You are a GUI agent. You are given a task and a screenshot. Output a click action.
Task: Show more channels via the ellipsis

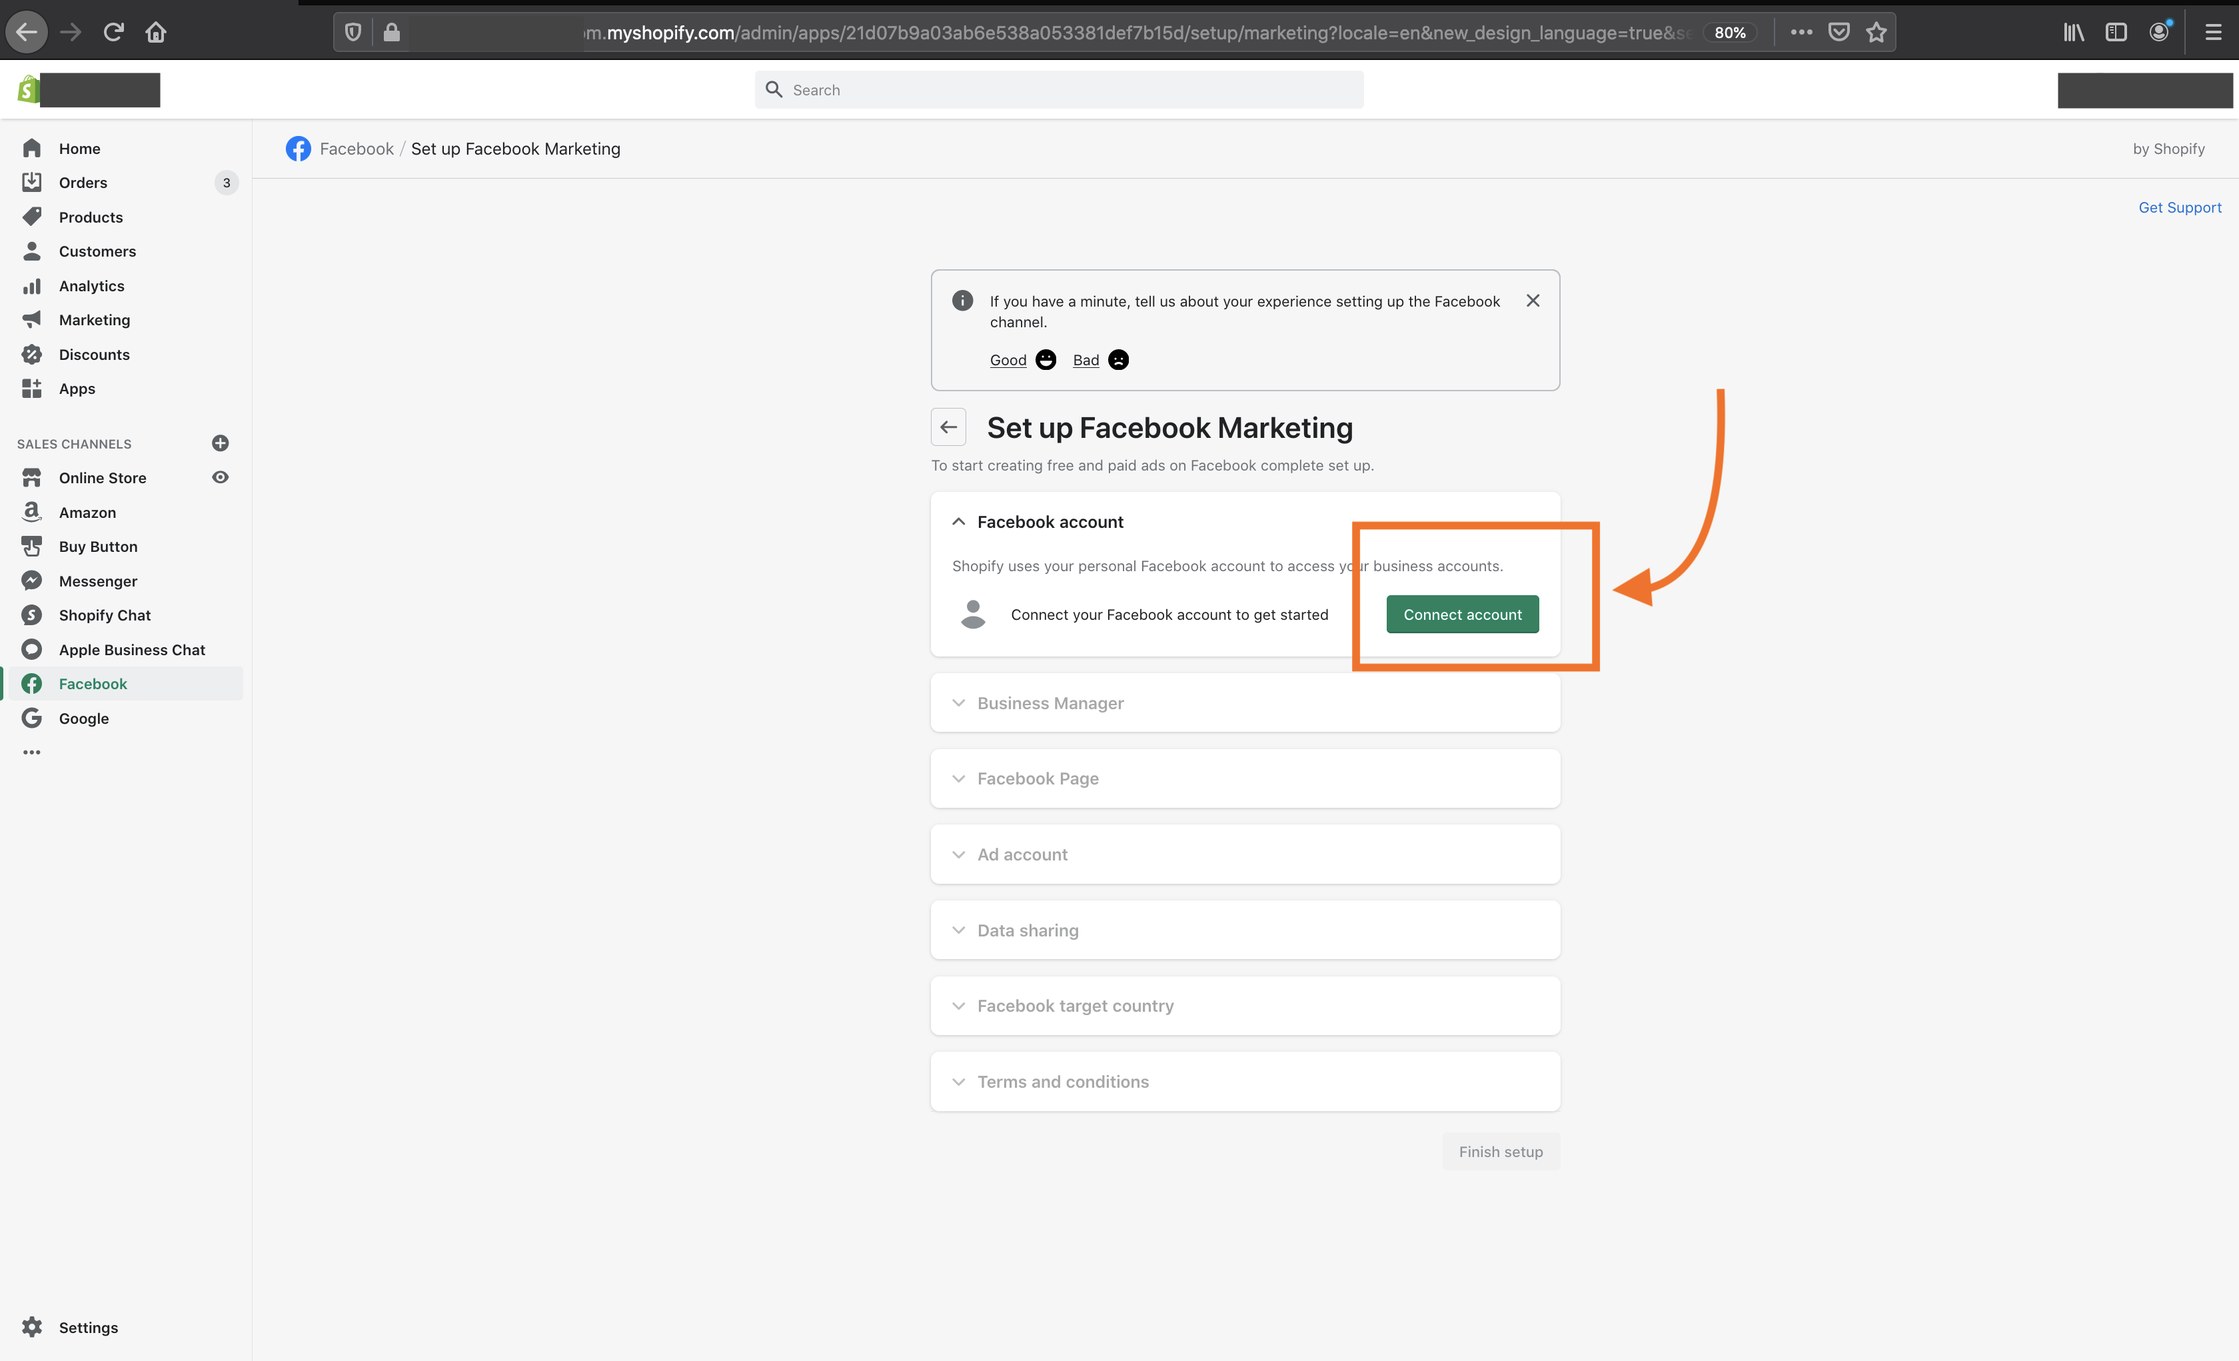(x=32, y=752)
